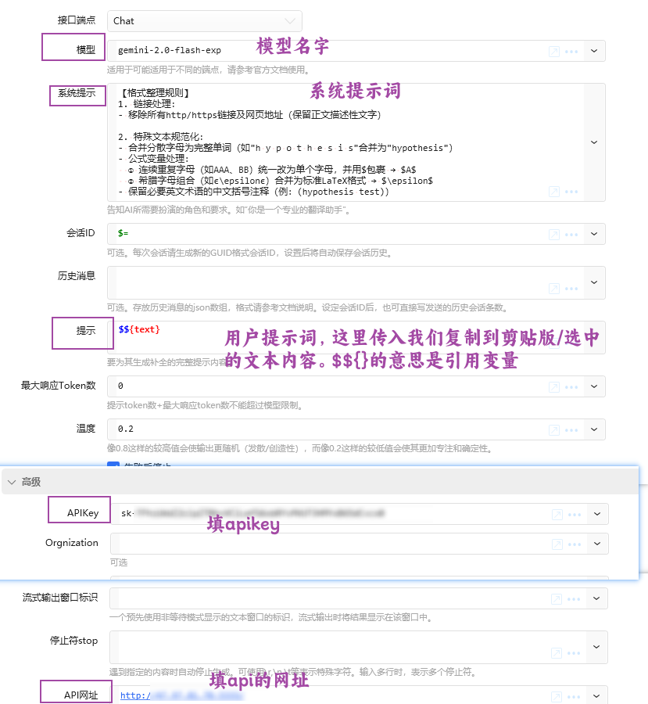Expand the chevron in the APIKey row

597,514
